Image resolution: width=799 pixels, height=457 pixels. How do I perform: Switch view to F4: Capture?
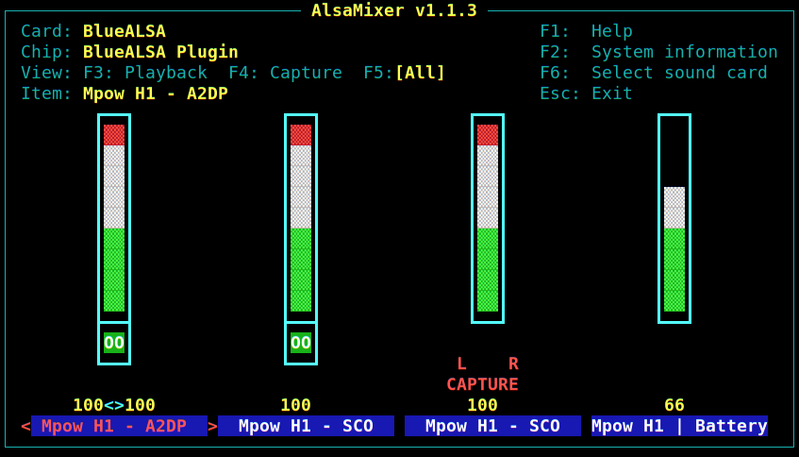pyautogui.click(x=285, y=73)
